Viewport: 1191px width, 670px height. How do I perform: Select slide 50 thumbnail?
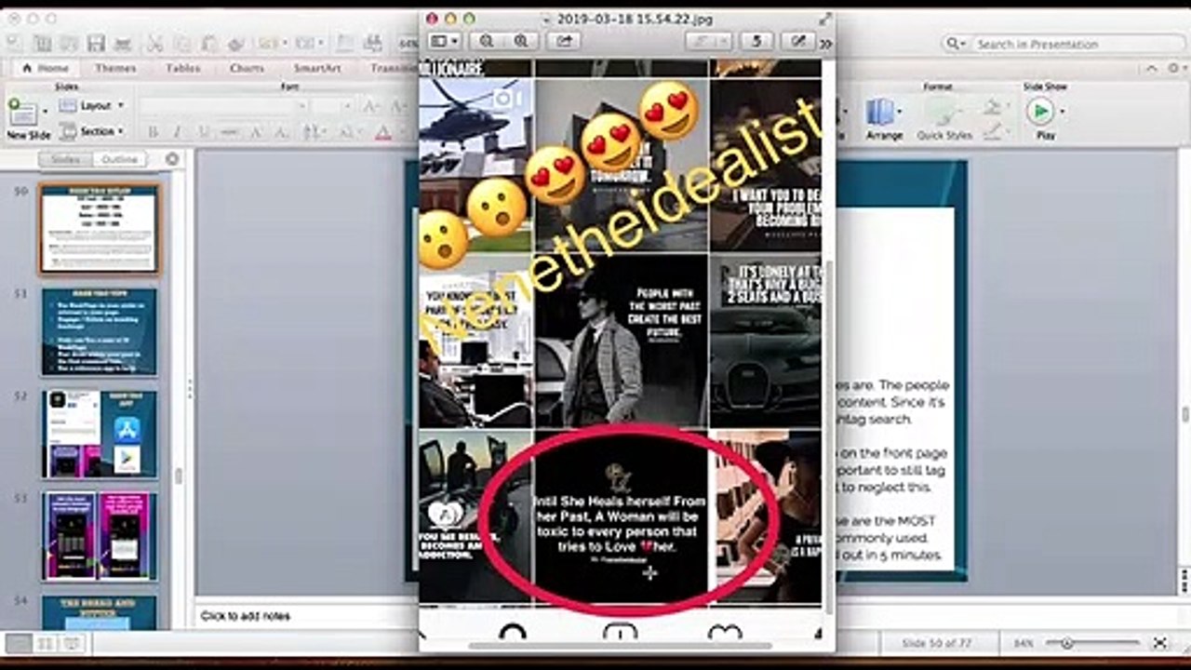pyautogui.click(x=100, y=229)
